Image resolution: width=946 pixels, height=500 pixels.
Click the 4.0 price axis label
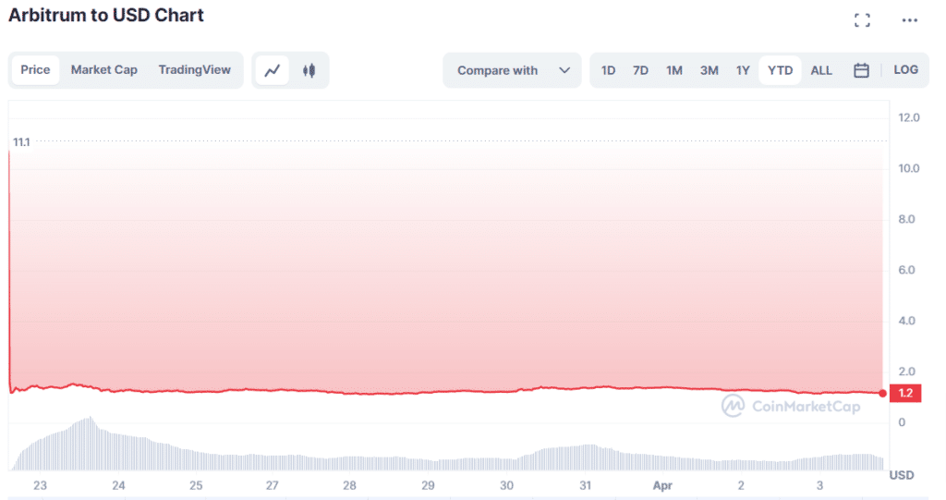(x=907, y=321)
